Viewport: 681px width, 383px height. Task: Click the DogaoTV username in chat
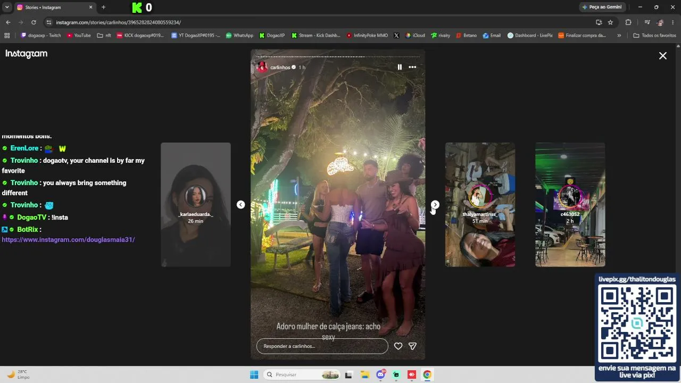click(x=32, y=218)
